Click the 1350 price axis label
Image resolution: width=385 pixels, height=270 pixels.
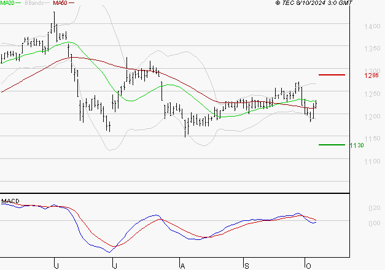pyautogui.click(x=372, y=48)
